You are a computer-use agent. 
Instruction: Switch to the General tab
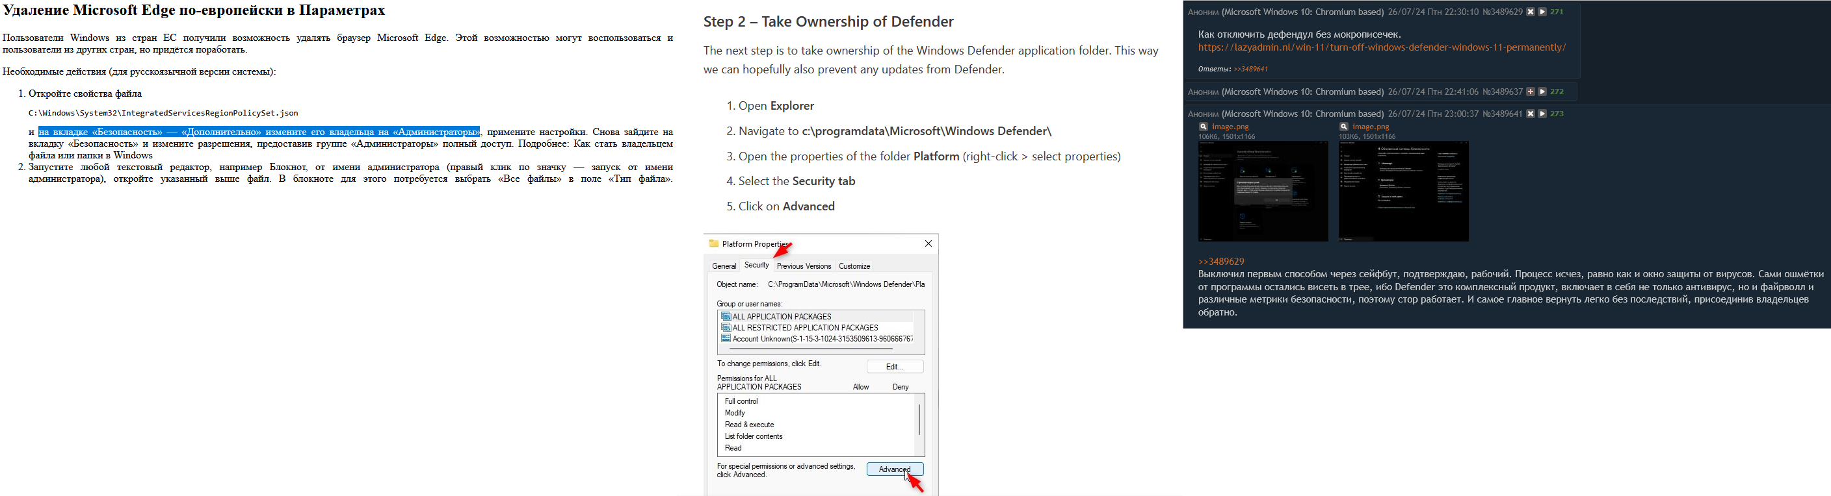[724, 266]
